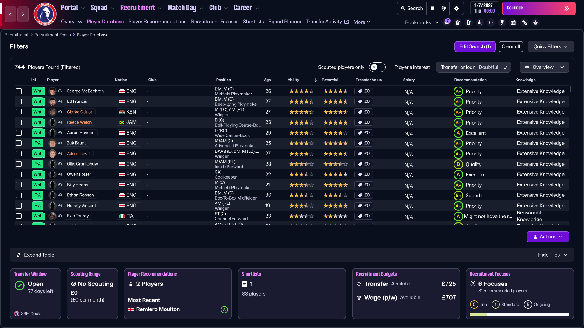The height and width of the screenshot is (328, 584).
Task: Open the staff group shortcut icon
Action: click(536, 22)
